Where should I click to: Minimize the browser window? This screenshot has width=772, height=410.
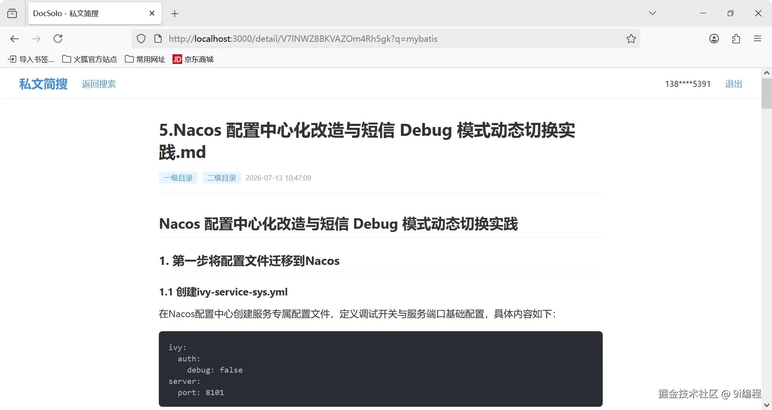[703, 13]
